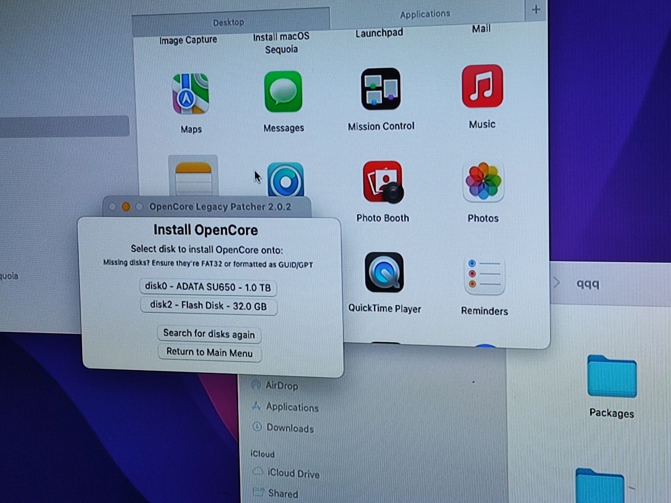
Task: Click the Image Capture app label
Action: (x=188, y=40)
